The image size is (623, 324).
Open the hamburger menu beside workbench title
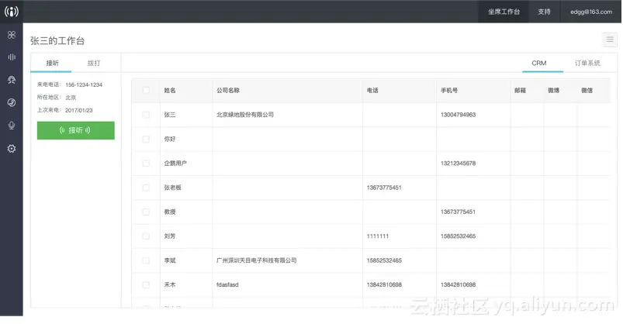pyautogui.click(x=610, y=40)
